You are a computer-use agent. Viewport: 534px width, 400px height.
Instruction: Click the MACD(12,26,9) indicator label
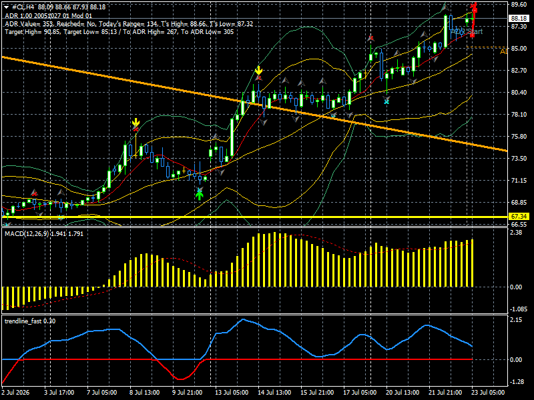point(43,234)
